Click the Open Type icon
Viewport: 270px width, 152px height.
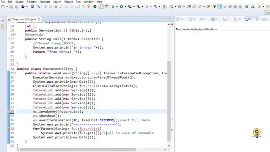point(189,7)
